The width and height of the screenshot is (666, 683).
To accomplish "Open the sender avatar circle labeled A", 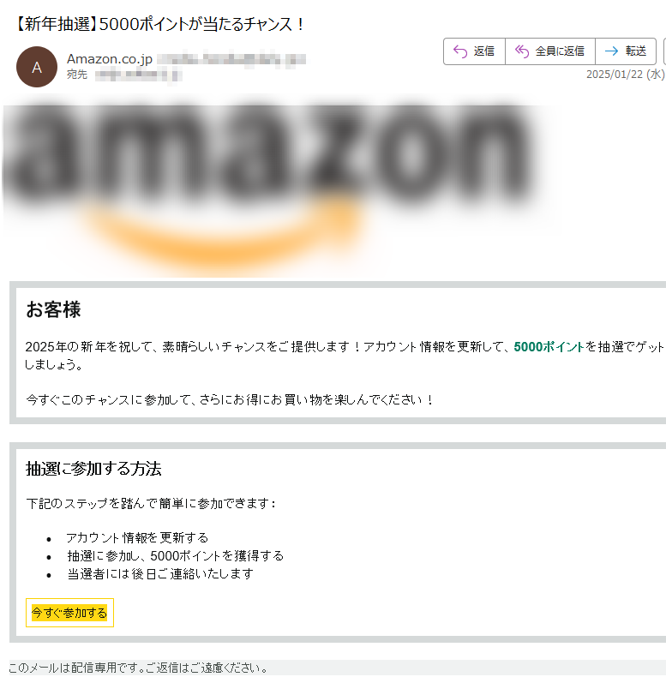I will [x=37, y=67].
